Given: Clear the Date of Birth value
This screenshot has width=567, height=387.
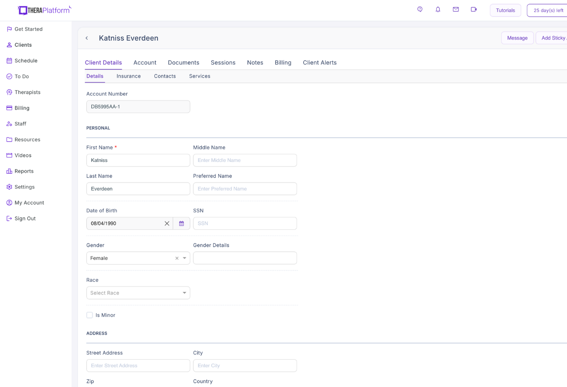Looking at the screenshot, I should pyautogui.click(x=167, y=223).
